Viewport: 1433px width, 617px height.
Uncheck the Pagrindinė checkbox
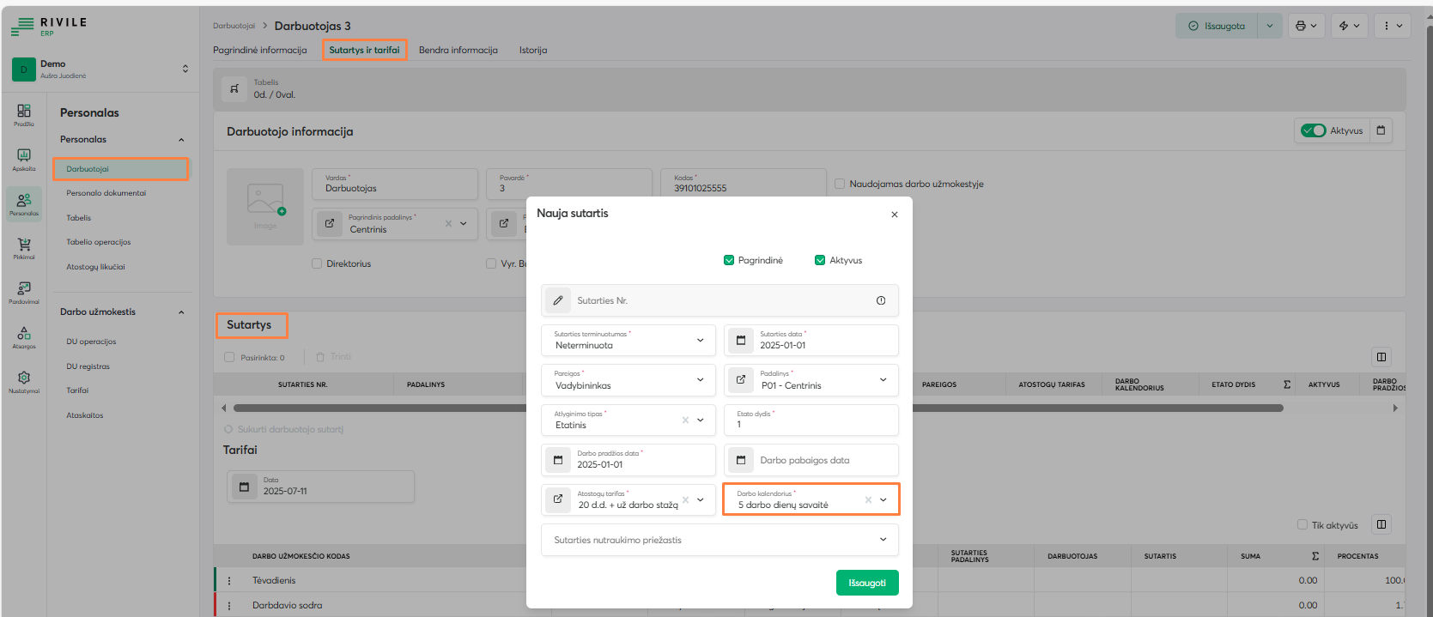point(729,260)
